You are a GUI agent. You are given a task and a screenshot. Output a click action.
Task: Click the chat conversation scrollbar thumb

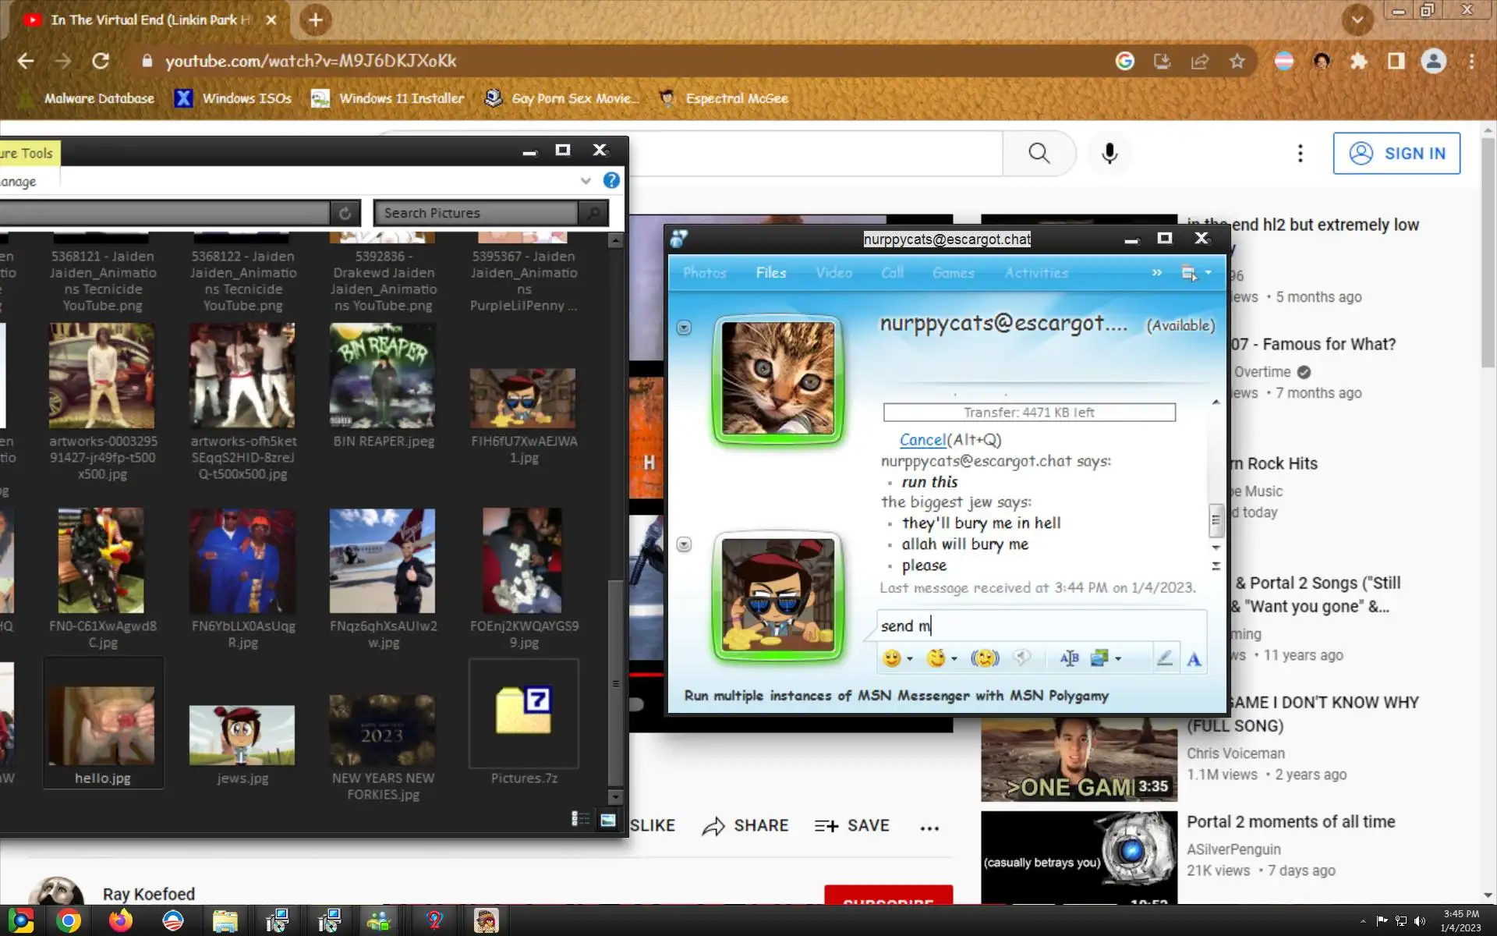(x=1215, y=520)
